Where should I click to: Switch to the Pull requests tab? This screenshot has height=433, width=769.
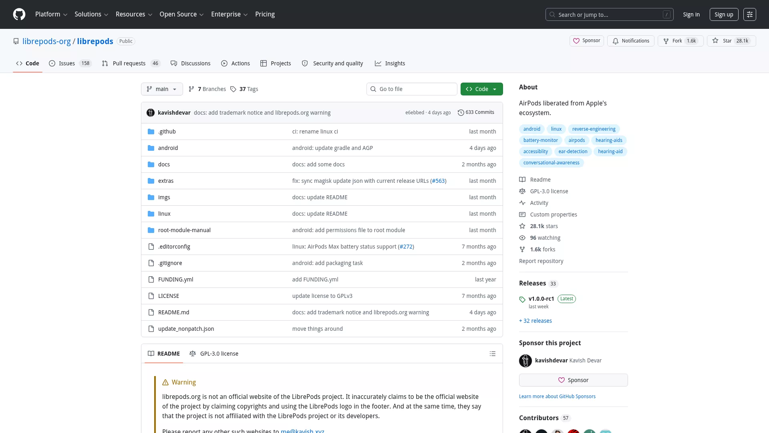[x=131, y=63]
